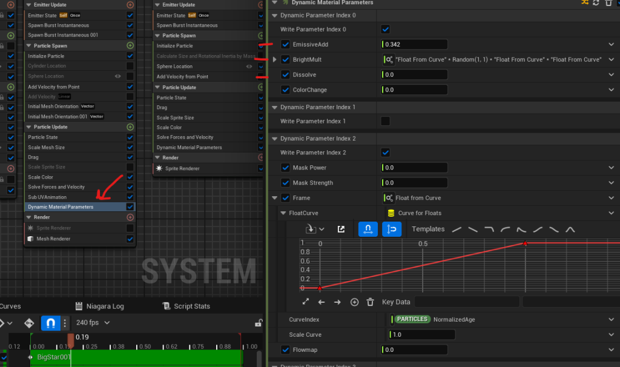This screenshot has width=620, height=367.
Task: Toggle timeline snapping magnet button
Action: click(x=51, y=323)
